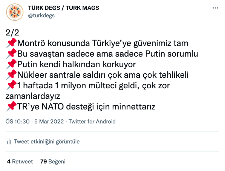Click the ÖS 10:30 timestamp
Screen dimensions: 225x171
tap(17, 122)
